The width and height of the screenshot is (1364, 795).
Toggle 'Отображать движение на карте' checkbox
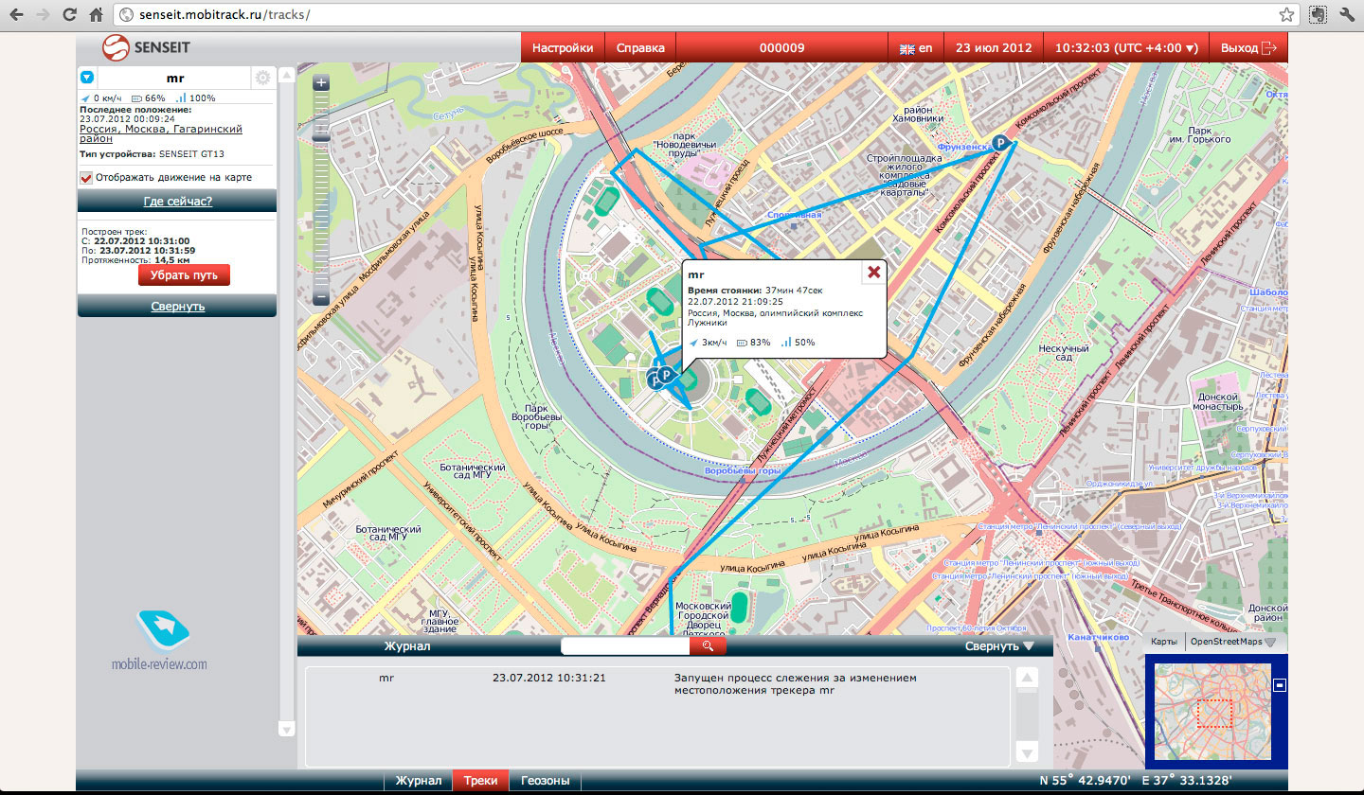click(86, 177)
